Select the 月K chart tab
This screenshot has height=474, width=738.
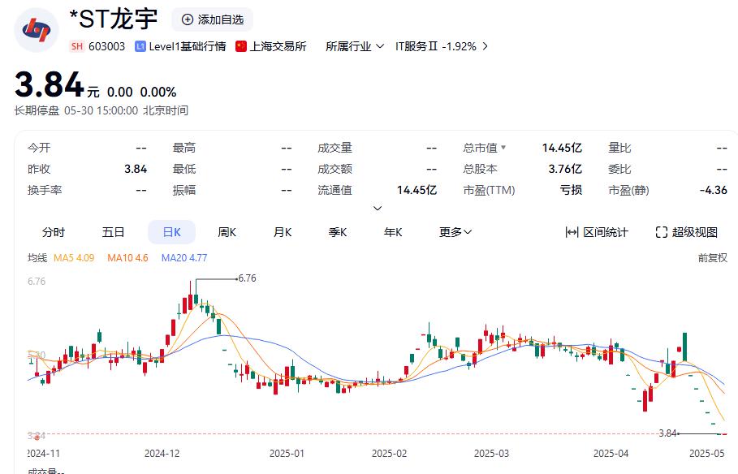[282, 232]
